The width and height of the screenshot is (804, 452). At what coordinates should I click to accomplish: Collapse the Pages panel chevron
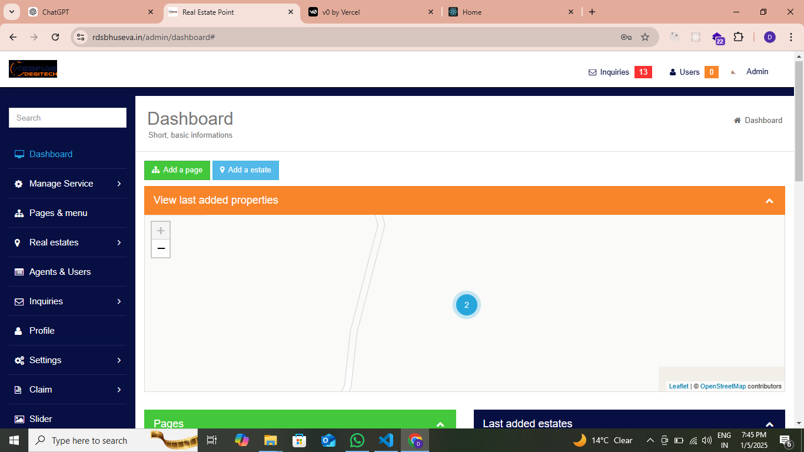[440, 424]
